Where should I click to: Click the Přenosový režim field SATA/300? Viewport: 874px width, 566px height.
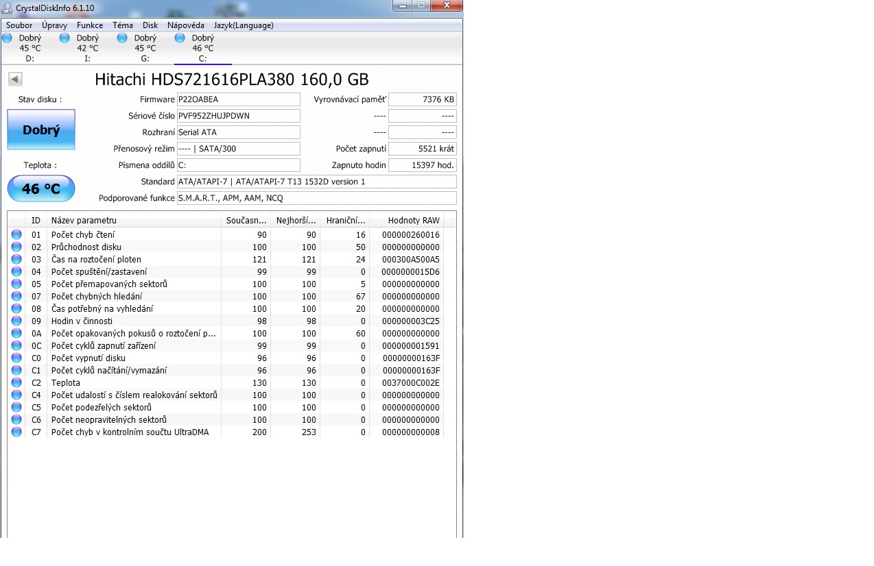[238, 149]
